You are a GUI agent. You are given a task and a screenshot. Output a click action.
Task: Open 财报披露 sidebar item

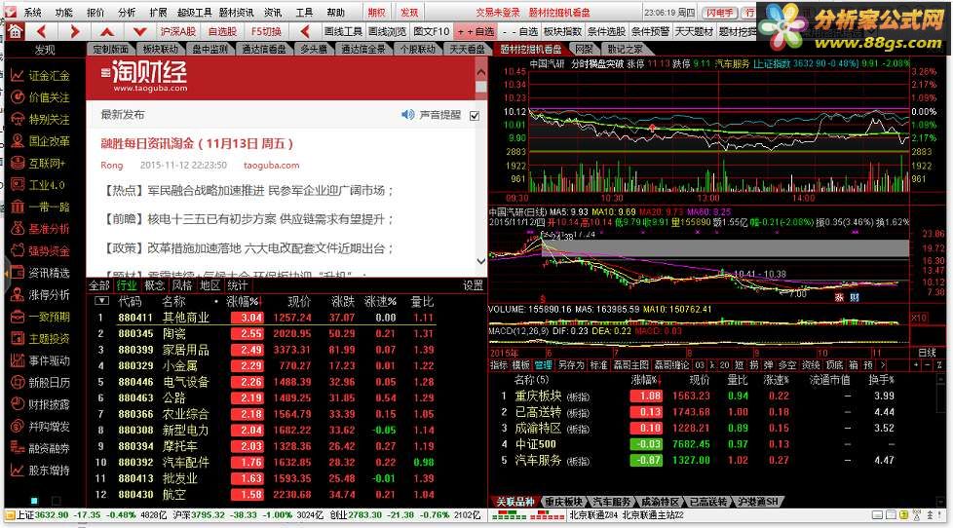point(41,404)
